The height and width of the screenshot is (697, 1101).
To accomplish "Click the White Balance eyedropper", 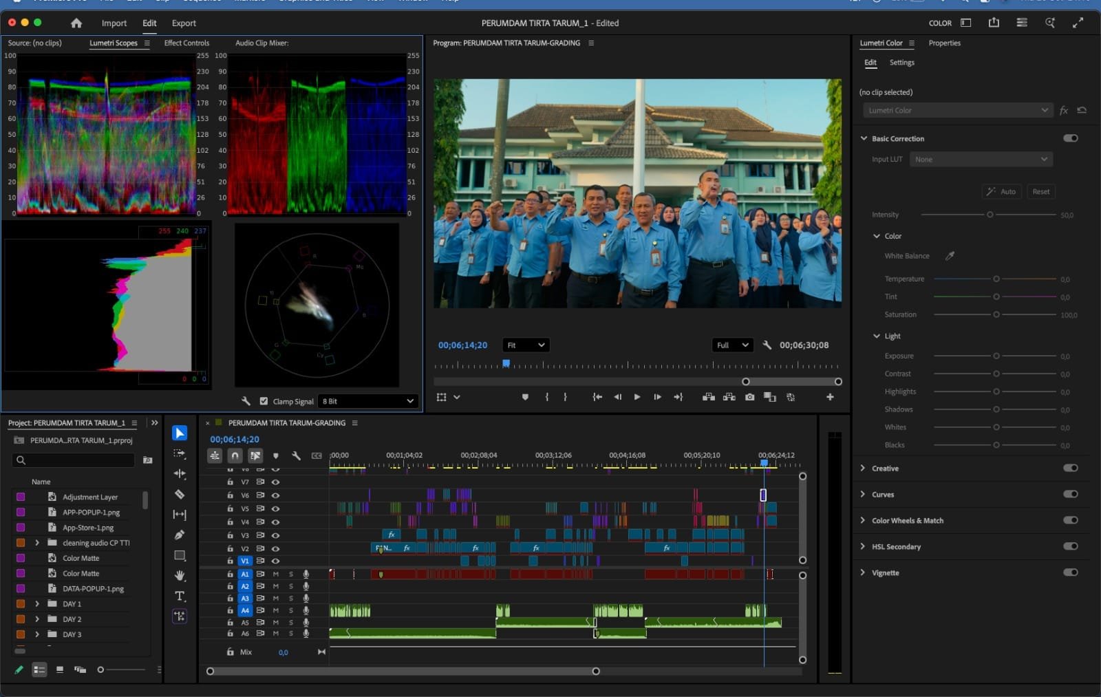I will [950, 256].
